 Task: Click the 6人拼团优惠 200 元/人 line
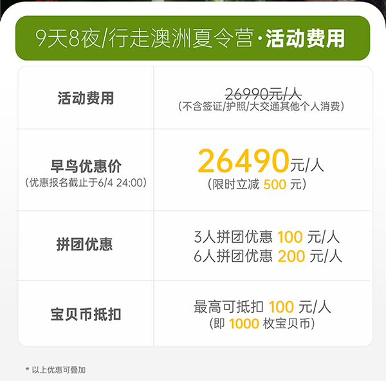pos(268,256)
